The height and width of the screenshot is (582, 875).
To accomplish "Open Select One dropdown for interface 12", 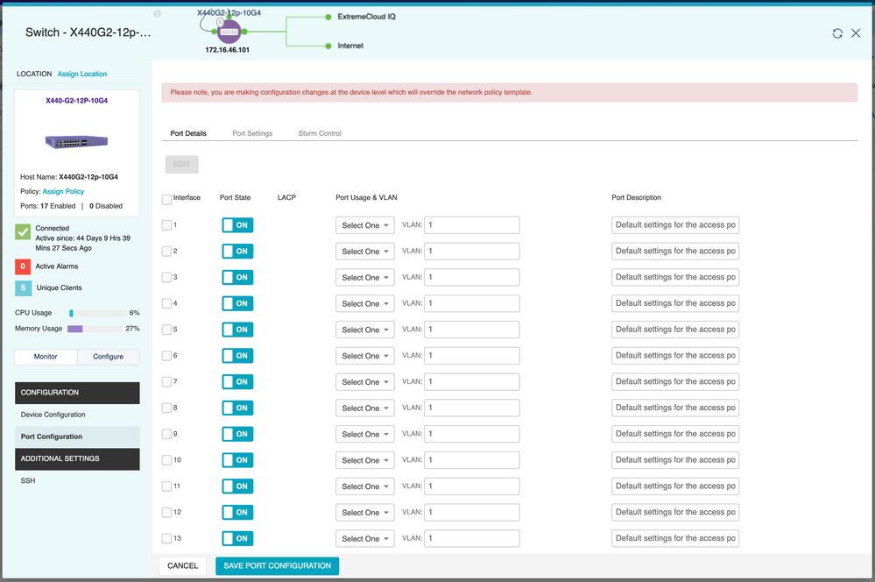I will click(x=365, y=512).
